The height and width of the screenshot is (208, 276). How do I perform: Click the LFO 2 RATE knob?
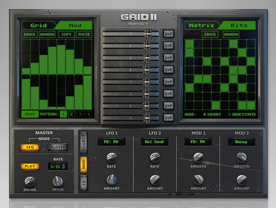pos(155,158)
